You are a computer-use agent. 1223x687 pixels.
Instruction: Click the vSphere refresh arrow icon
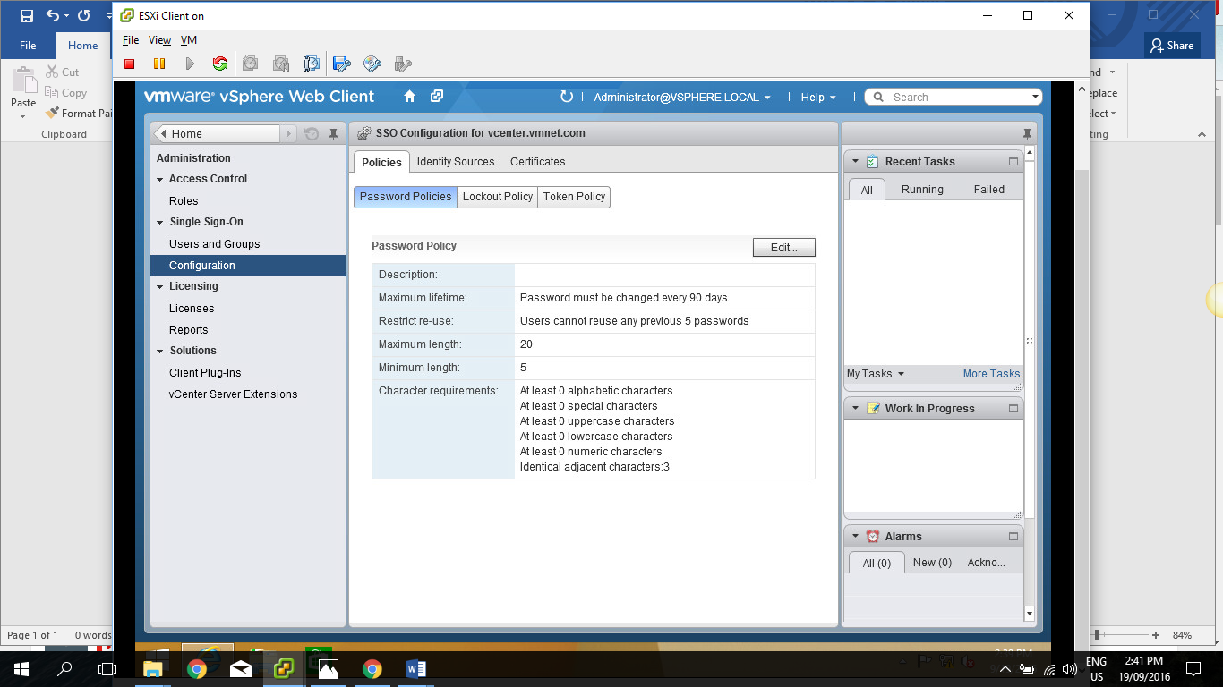(566, 97)
